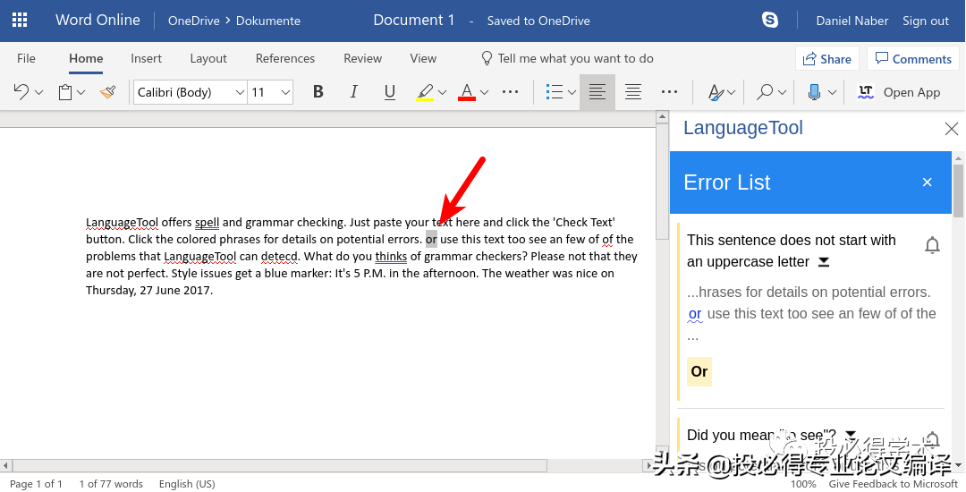Screen dimensions: 966x492
Task: Open the app launcher waffle grid
Action: (x=20, y=21)
